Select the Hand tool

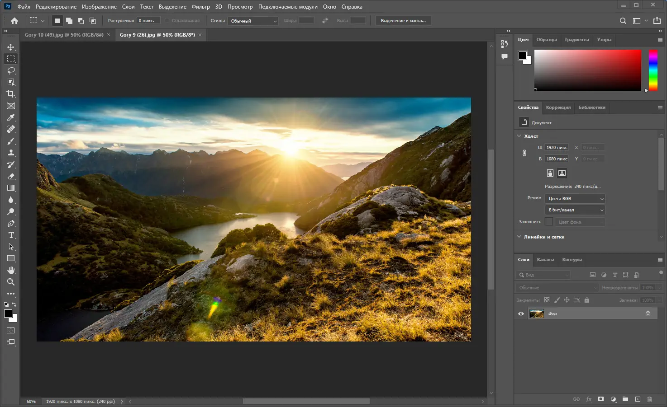coord(11,270)
